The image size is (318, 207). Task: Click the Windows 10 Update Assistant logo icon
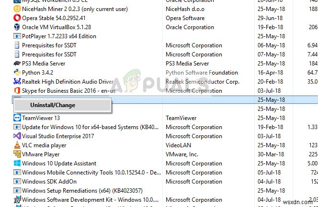pyautogui.click(x=17, y=163)
